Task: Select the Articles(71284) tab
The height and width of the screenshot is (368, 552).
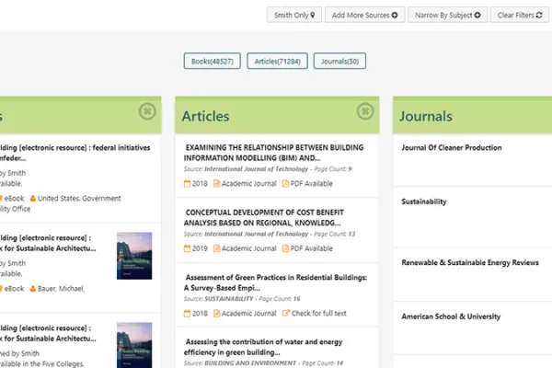Action: tap(276, 62)
